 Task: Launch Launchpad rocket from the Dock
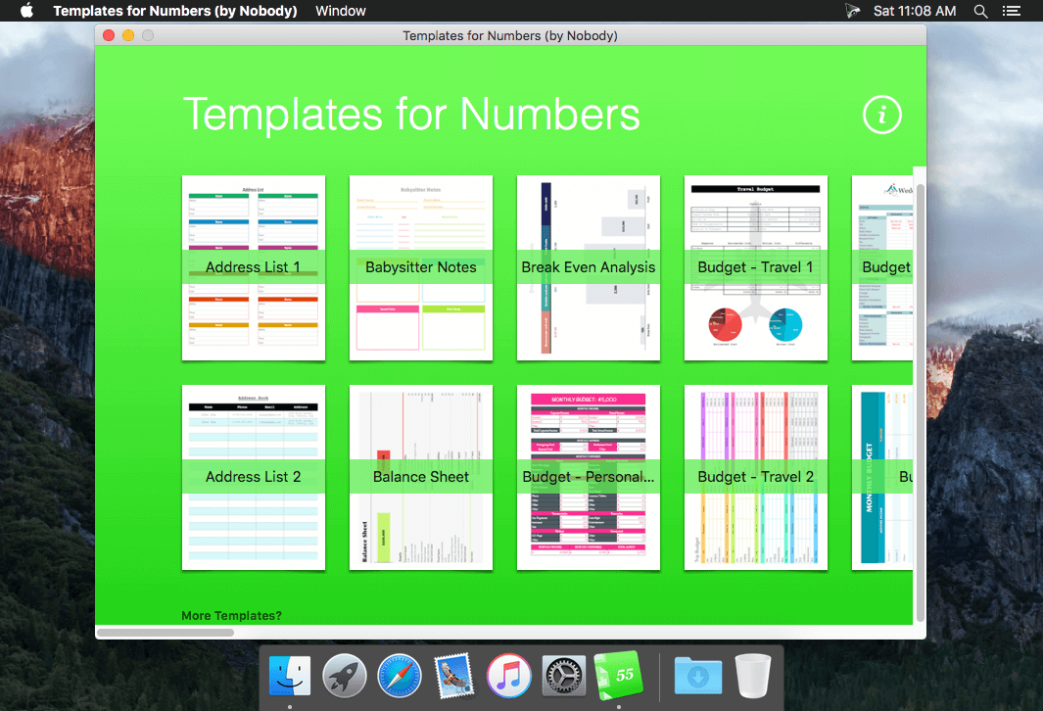[345, 676]
